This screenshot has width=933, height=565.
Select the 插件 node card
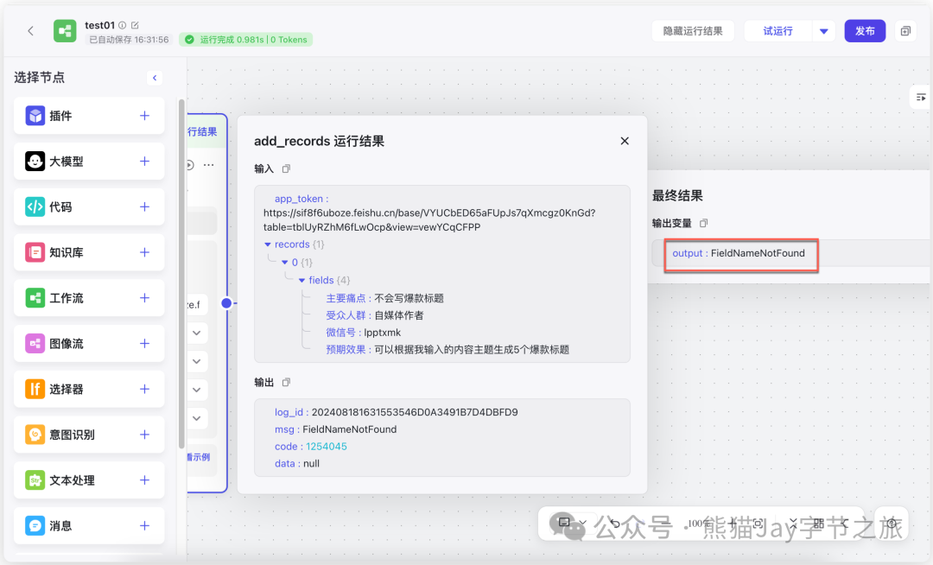[89, 116]
